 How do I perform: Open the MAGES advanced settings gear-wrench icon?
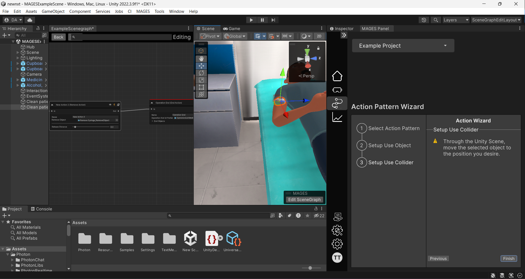coord(337,230)
